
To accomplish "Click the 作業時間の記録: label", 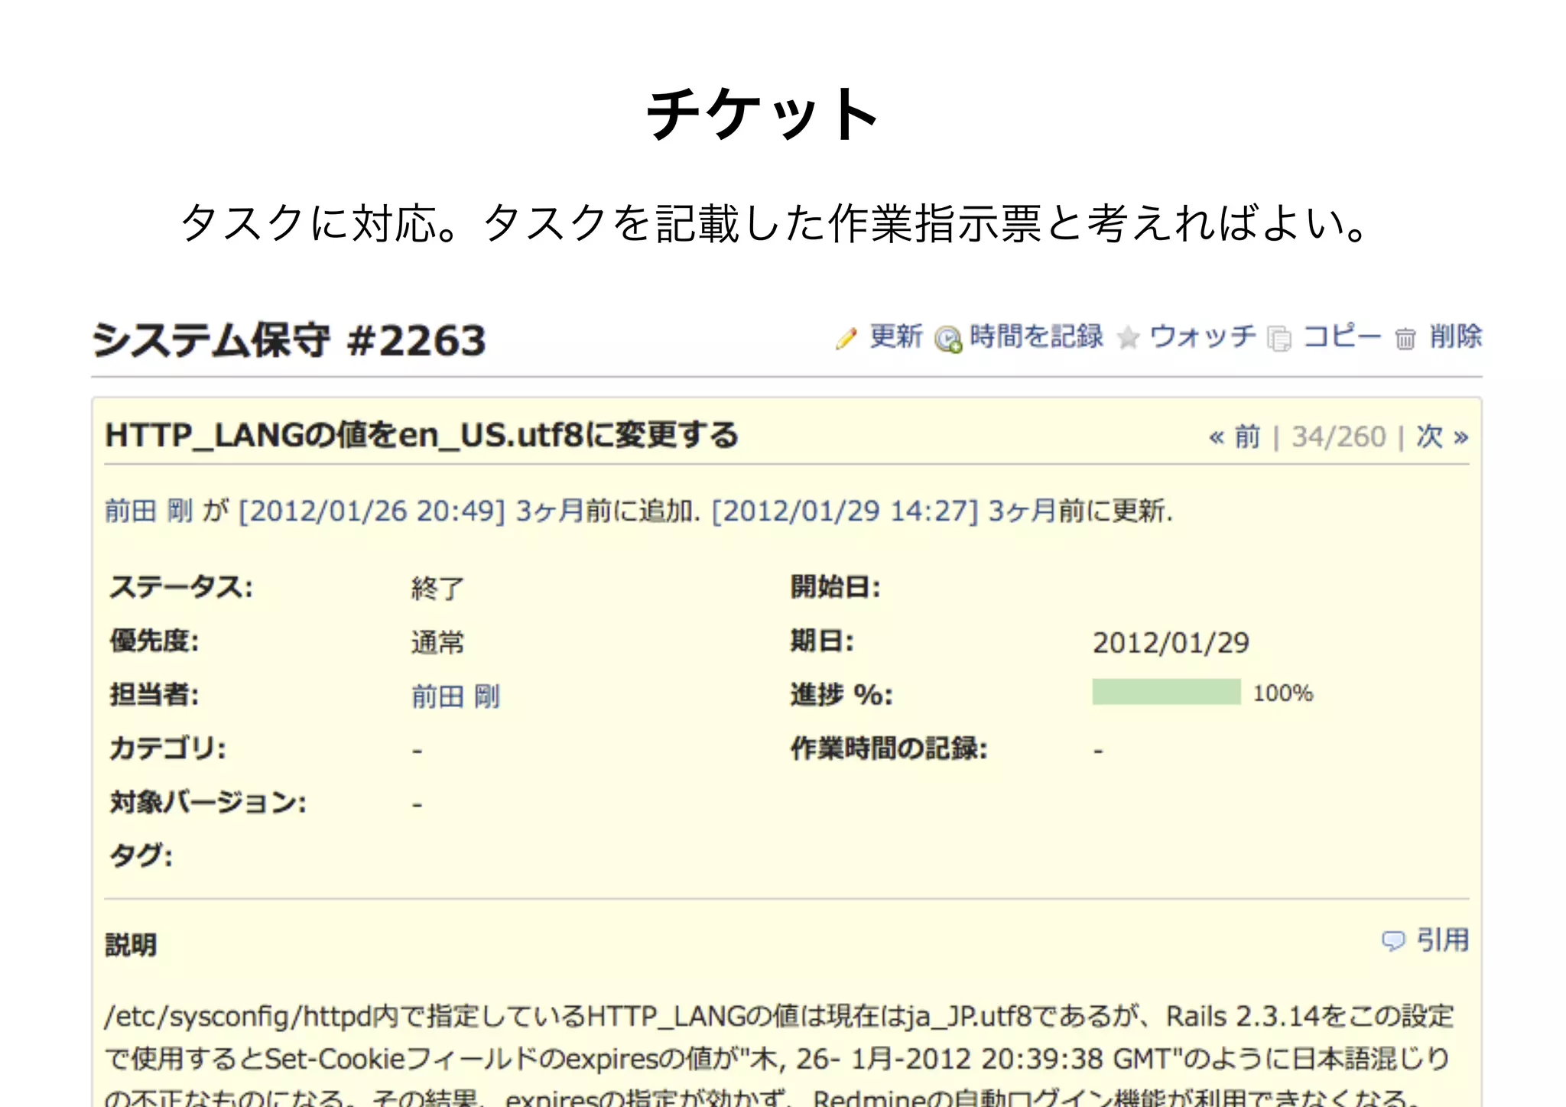I will pyautogui.click(x=889, y=748).
